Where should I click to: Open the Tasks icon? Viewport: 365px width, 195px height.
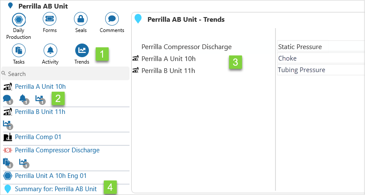pos(19,50)
